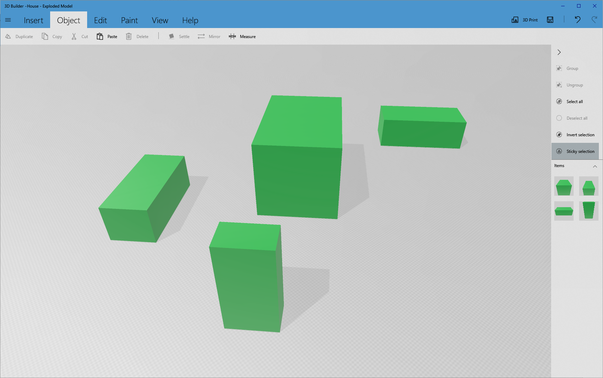Switch to the Paint menu
The height and width of the screenshot is (378, 603).
129,20
